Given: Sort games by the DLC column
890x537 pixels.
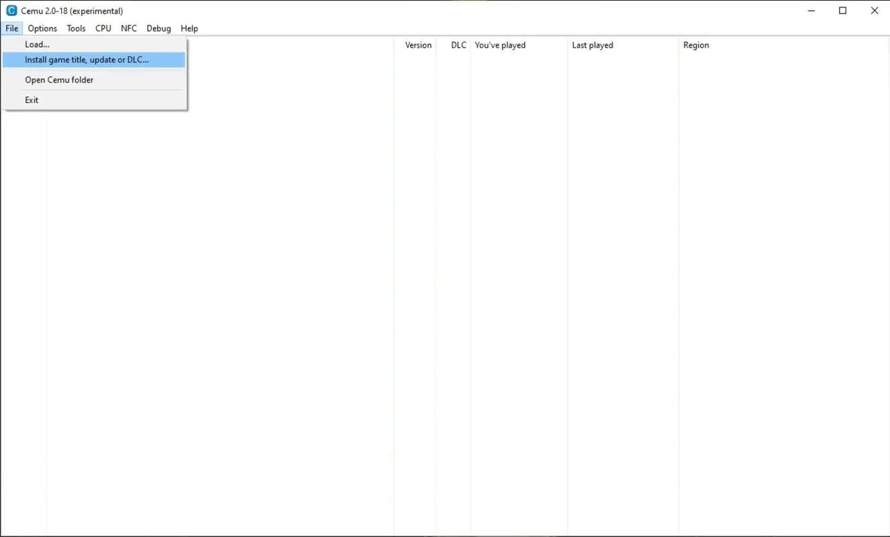Looking at the screenshot, I should point(458,45).
